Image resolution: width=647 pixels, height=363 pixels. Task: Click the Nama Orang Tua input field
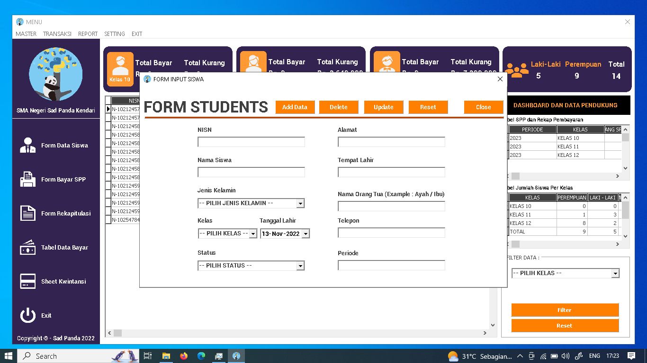coord(391,206)
